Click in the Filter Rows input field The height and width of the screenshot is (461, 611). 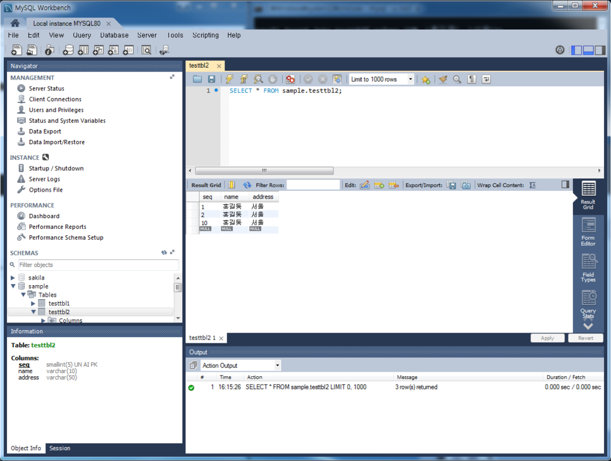pos(313,185)
